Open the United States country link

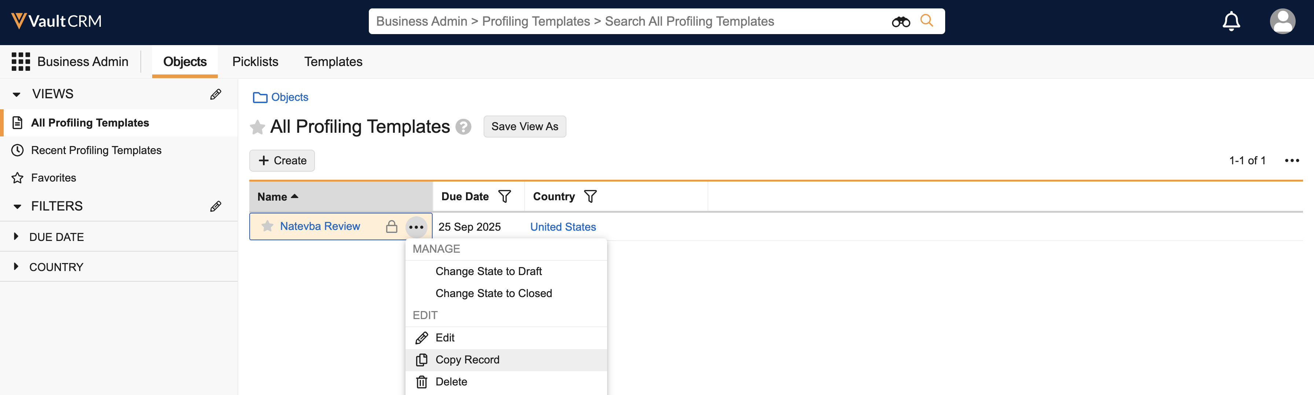pos(563,227)
